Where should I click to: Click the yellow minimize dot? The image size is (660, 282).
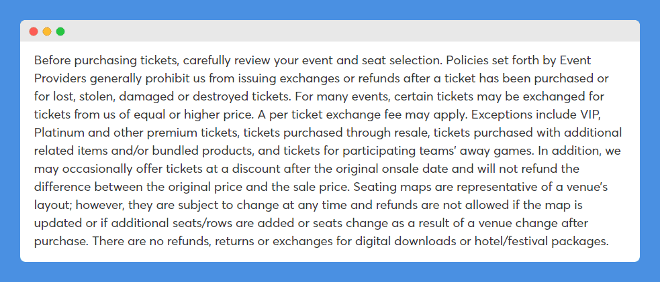(47, 31)
